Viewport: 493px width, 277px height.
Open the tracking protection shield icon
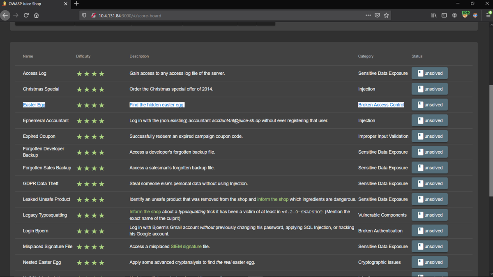pyautogui.click(x=84, y=16)
